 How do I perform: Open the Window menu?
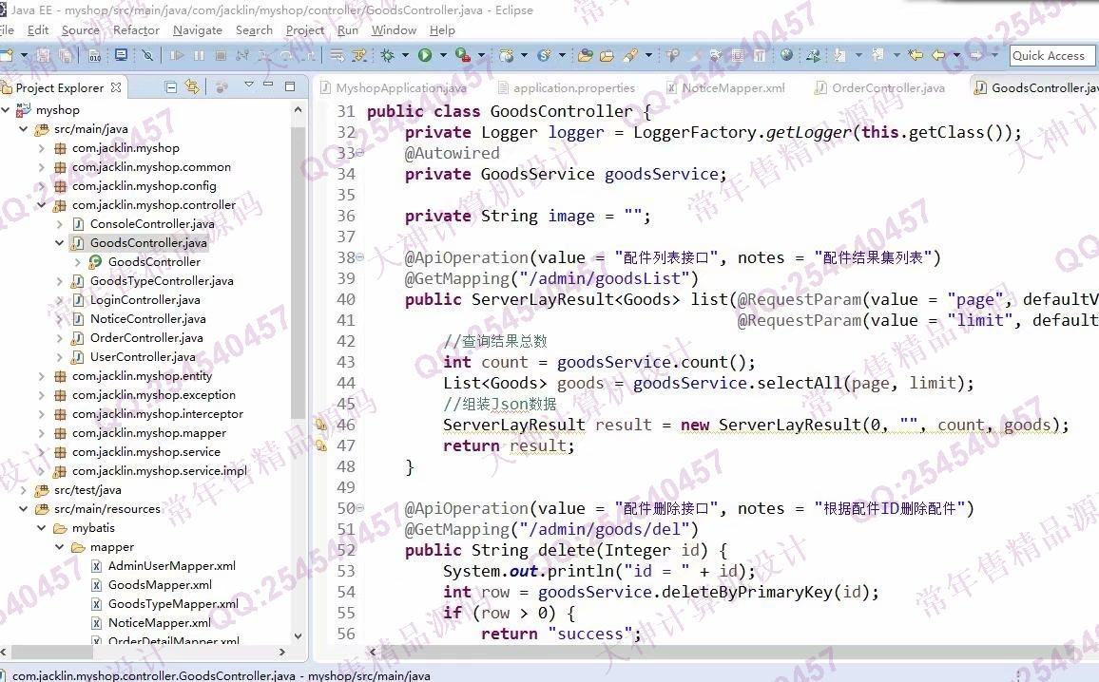(394, 30)
